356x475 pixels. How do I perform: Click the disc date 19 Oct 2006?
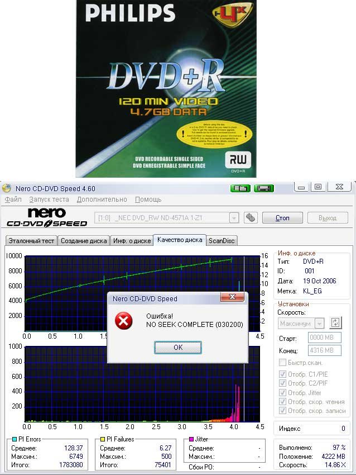(319, 281)
